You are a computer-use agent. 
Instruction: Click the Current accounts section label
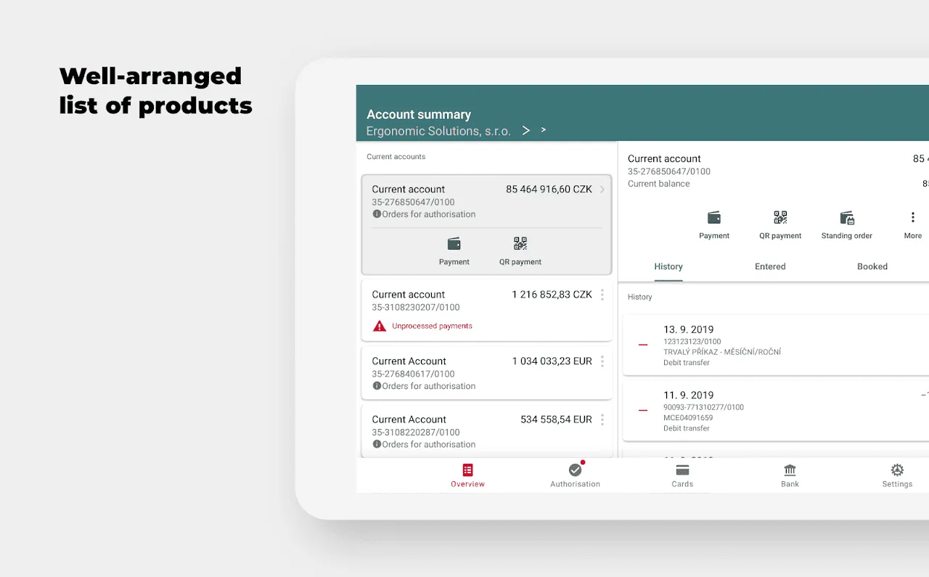pyautogui.click(x=396, y=157)
